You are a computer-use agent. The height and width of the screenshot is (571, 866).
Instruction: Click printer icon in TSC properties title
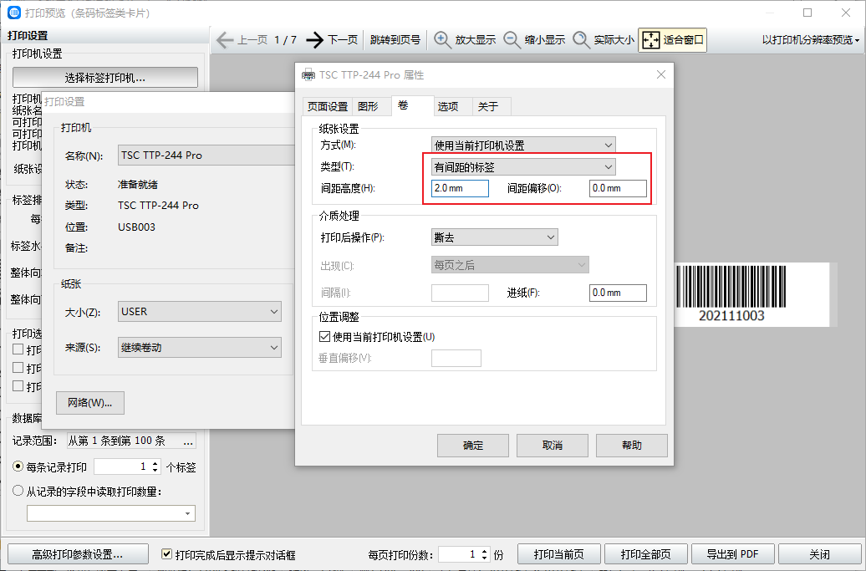(x=308, y=75)
